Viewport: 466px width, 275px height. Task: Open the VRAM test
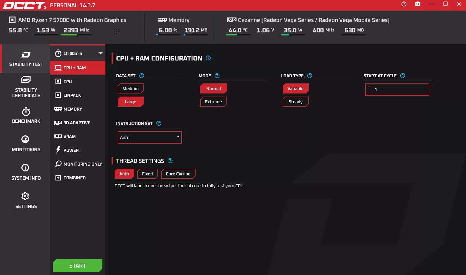coord(78,137)
